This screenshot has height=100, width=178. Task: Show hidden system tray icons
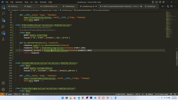click(159, 98)
